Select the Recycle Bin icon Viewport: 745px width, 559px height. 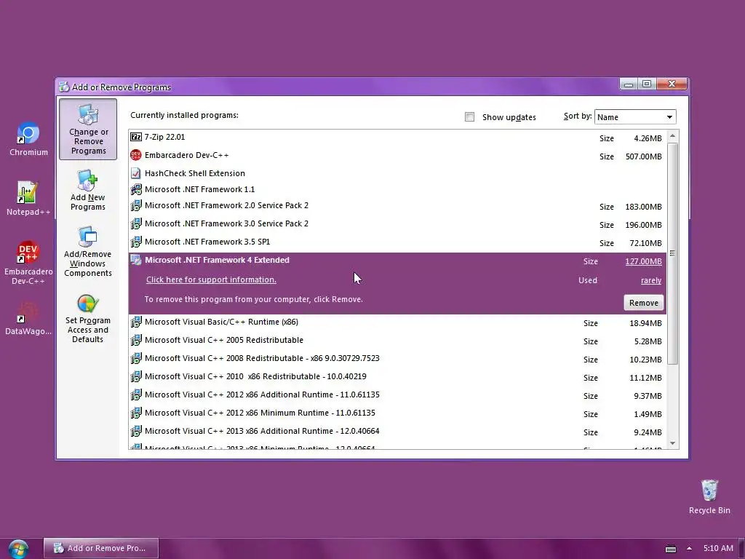[x=709, y=496]
